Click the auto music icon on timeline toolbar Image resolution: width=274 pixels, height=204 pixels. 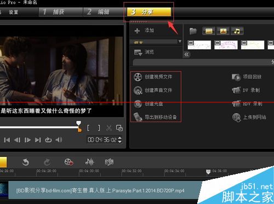[109, 162]
